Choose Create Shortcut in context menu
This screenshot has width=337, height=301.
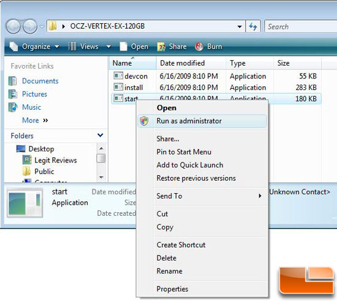[x=202, y=245]
